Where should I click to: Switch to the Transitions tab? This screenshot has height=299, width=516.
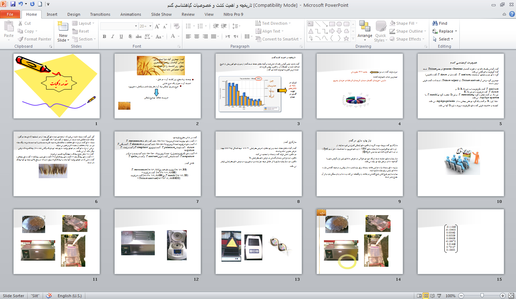pos(100,14)
